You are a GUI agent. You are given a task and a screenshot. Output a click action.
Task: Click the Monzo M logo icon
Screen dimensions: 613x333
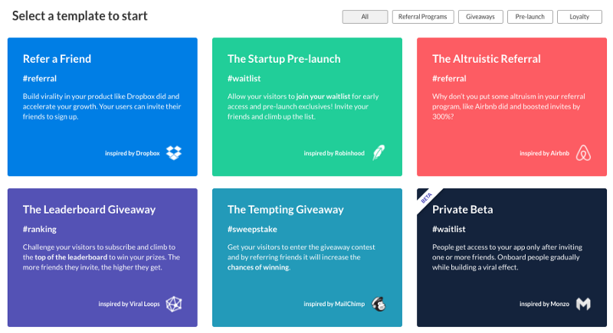(x=583, y=304)
